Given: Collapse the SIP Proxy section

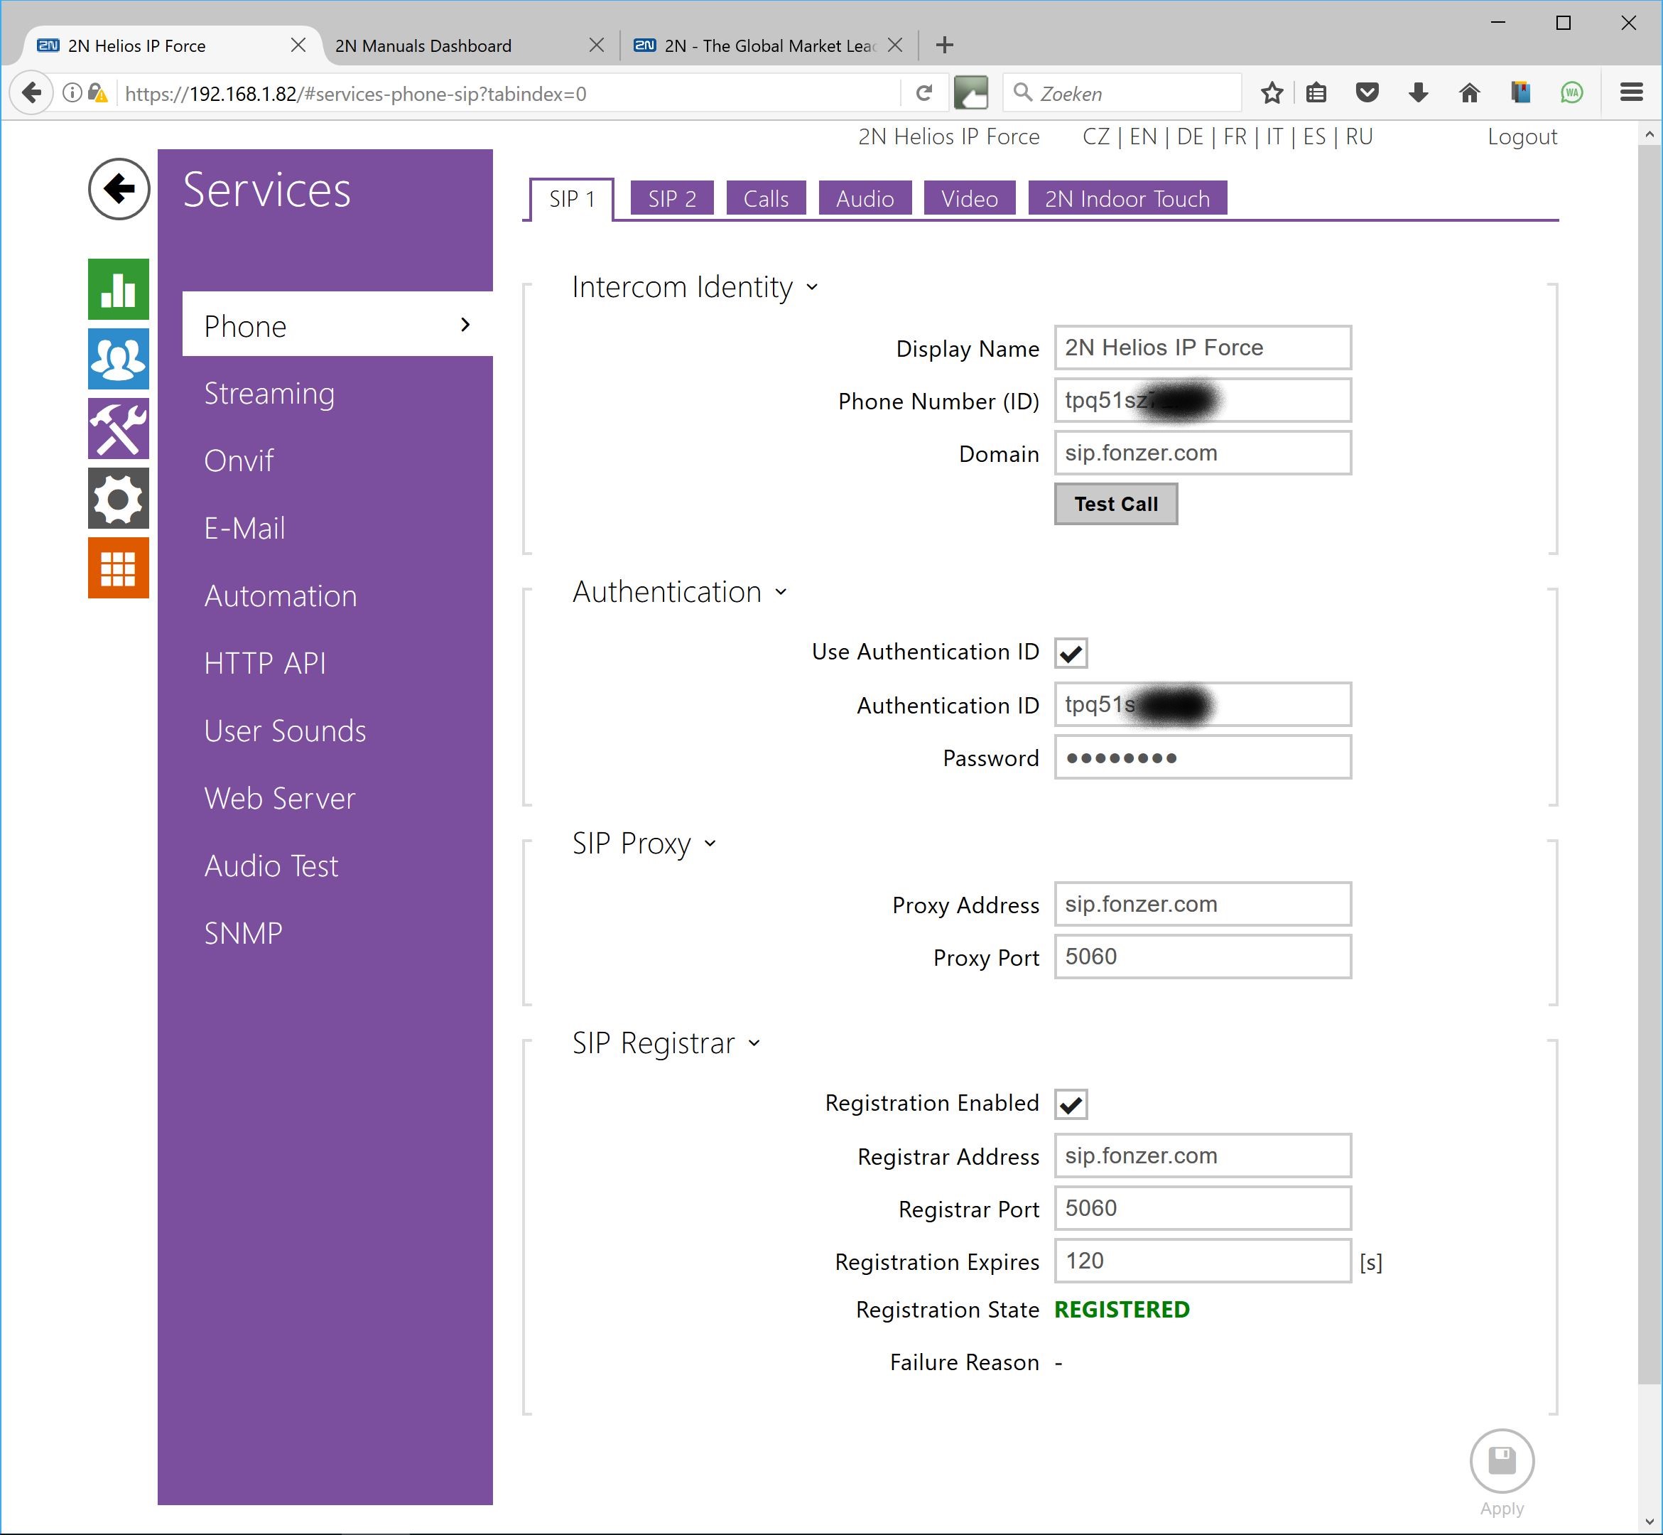Looking at the screenshot, I should (710, 844).
